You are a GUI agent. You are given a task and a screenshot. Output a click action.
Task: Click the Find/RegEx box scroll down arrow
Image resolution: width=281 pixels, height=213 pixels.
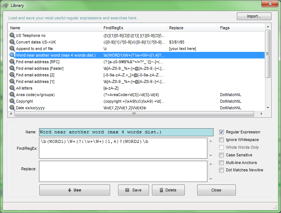tap(211, 156)
